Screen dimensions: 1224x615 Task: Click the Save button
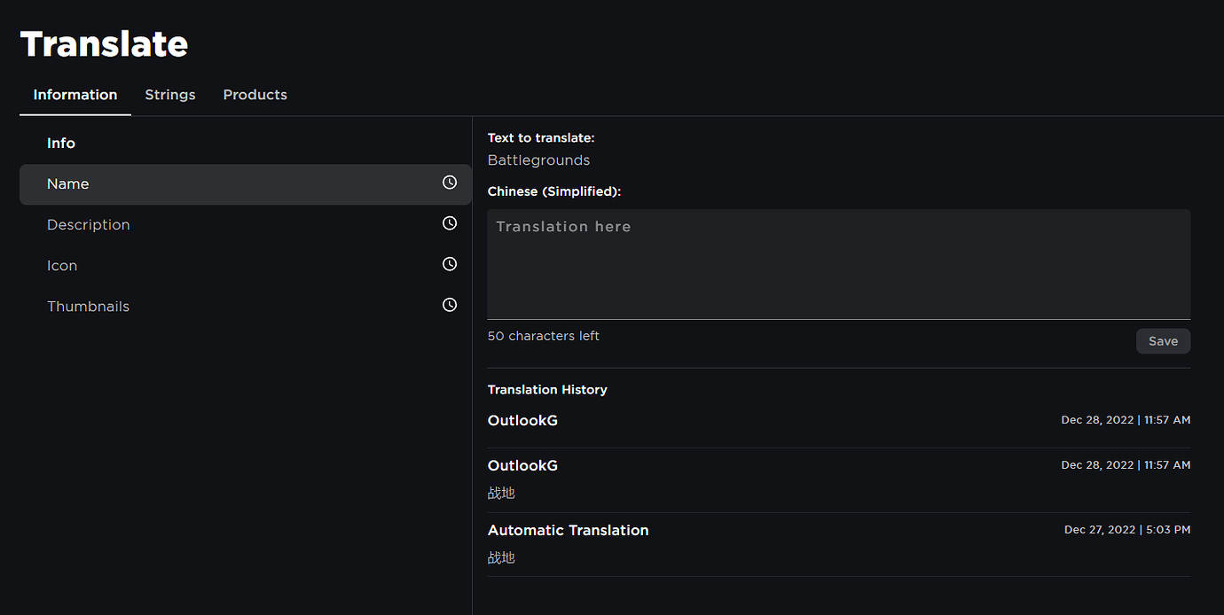[1163, 341]
